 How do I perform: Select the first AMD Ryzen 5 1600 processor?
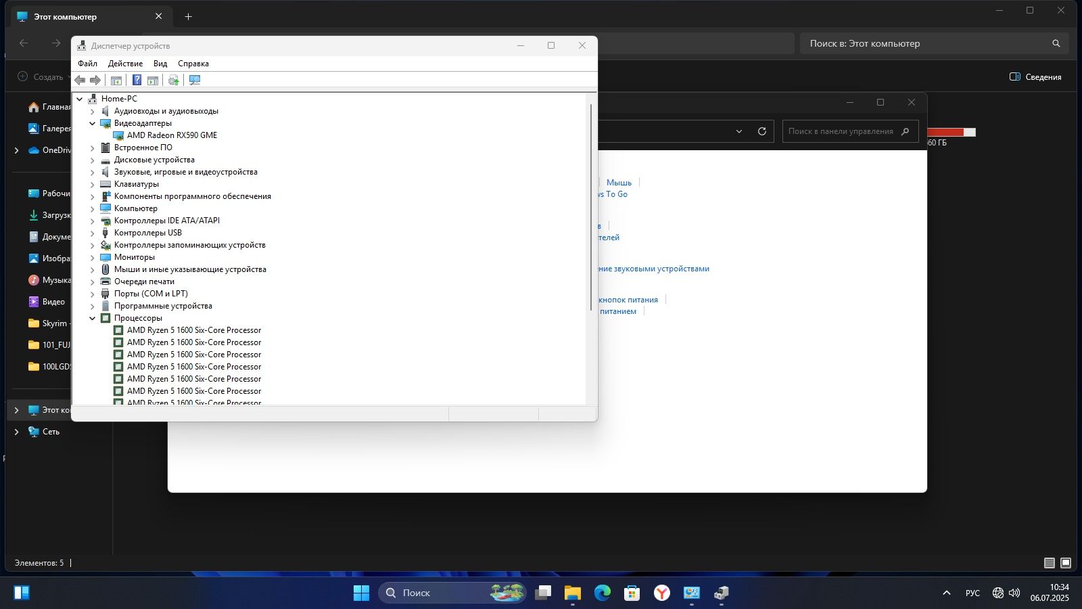(193, 330)
